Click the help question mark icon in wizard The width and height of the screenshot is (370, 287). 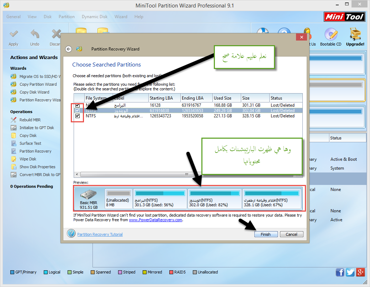click(x=71, y=233)
